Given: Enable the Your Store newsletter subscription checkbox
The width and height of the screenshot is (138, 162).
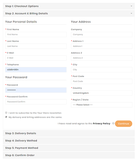Looking at the screenshot, I should tap(6, 112).
